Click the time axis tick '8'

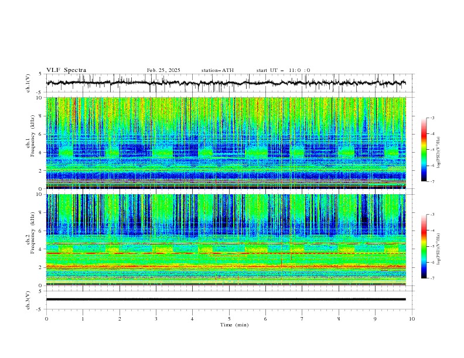coord(339,319)
